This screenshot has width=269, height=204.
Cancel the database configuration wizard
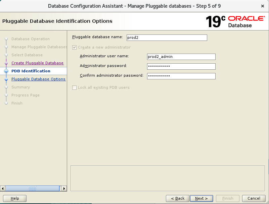254,198
